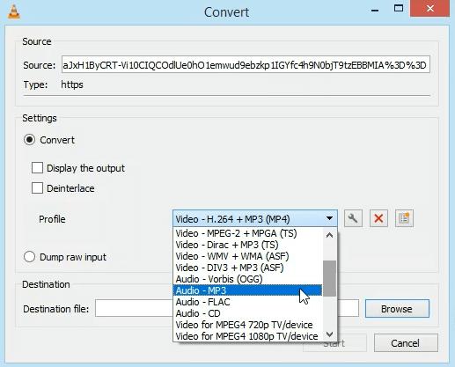Pick Video - WMV + WMA (ASF)
Image resolution: width=455 pixels, height=367 pixels.
(x=247, y=256)
